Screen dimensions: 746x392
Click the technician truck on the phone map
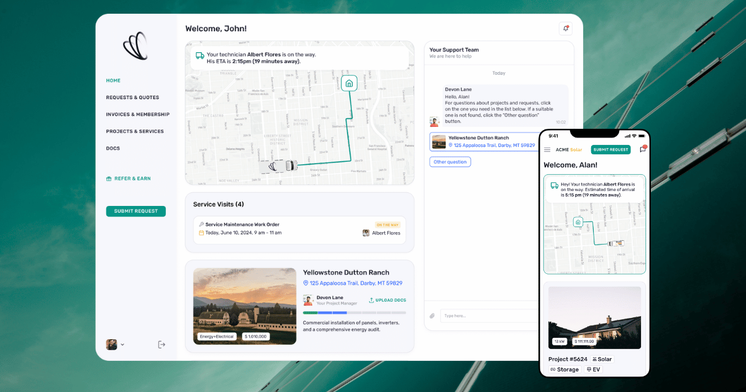[x=615, y=243]
